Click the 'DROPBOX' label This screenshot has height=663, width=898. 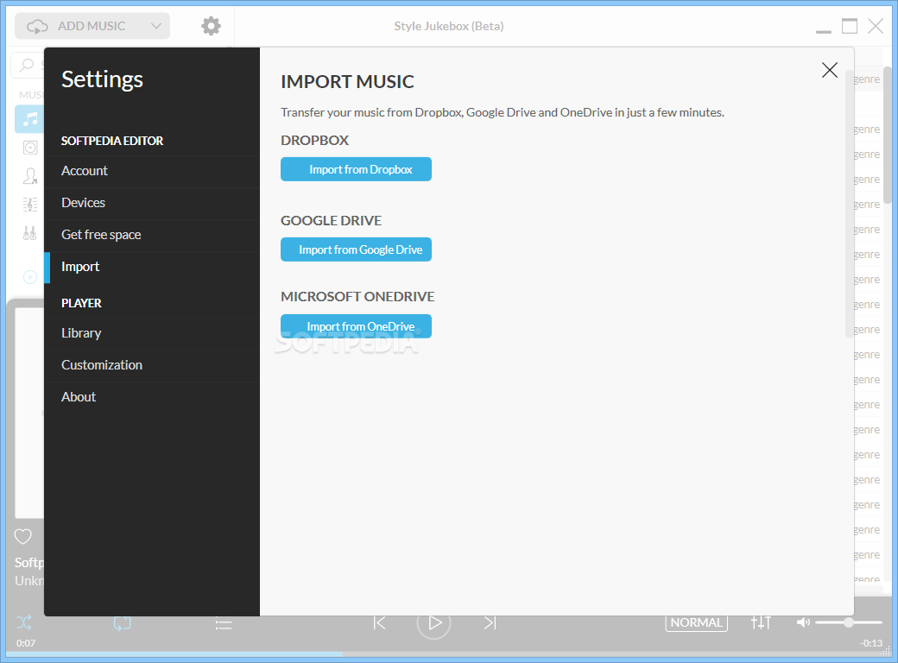tap(314, 140)
